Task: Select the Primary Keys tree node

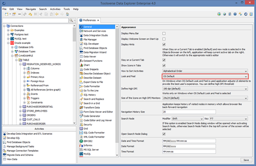Action: click(x=37, y=77)
